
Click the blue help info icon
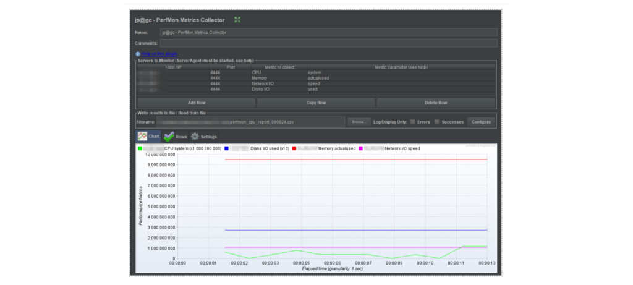tap(138, 54)
